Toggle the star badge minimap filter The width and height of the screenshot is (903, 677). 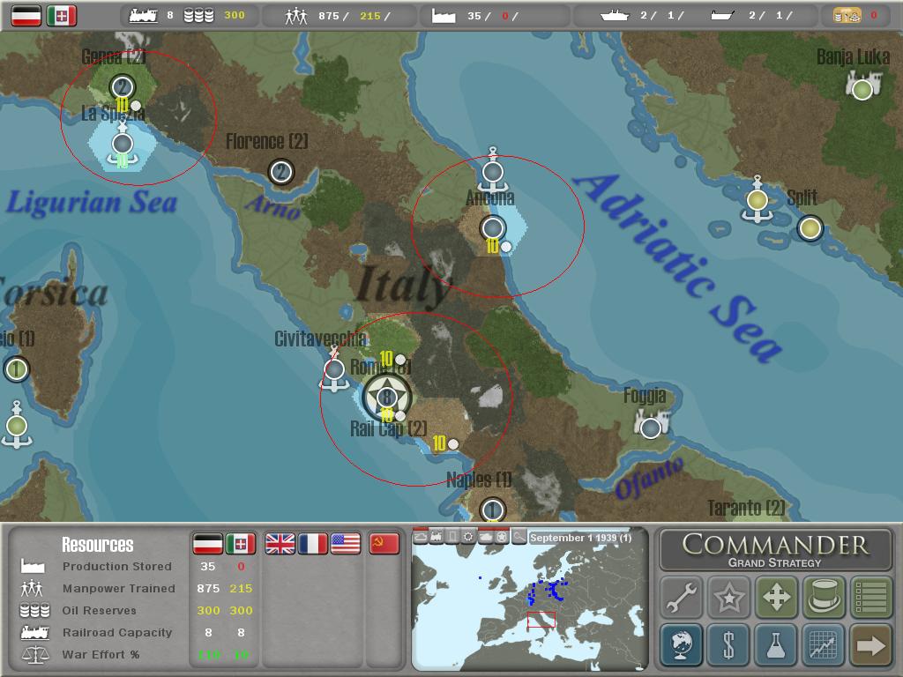502,537
